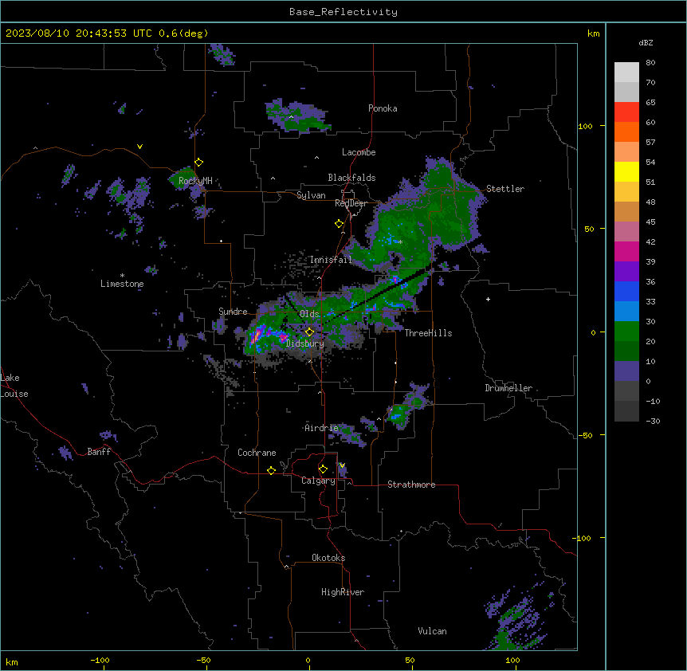Screen dimensions: 687x671
Task: Click the dBZ legend heading
Action: [646, 42]
